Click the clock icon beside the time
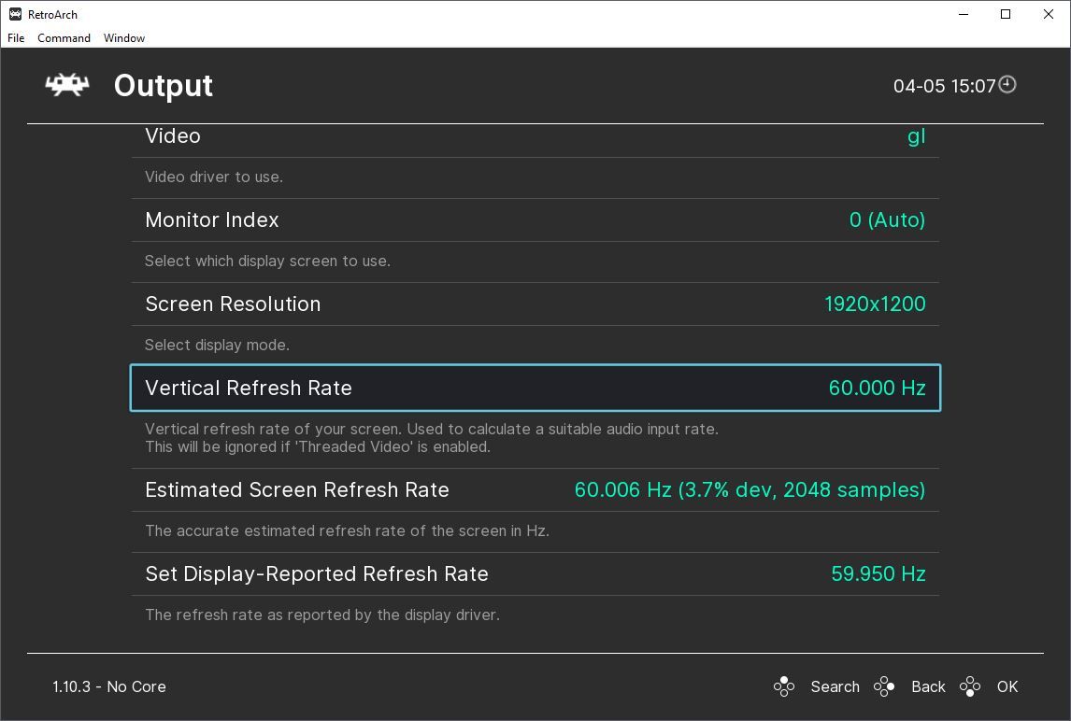This screenshot has height=721, width=1071. [1007, 85]
